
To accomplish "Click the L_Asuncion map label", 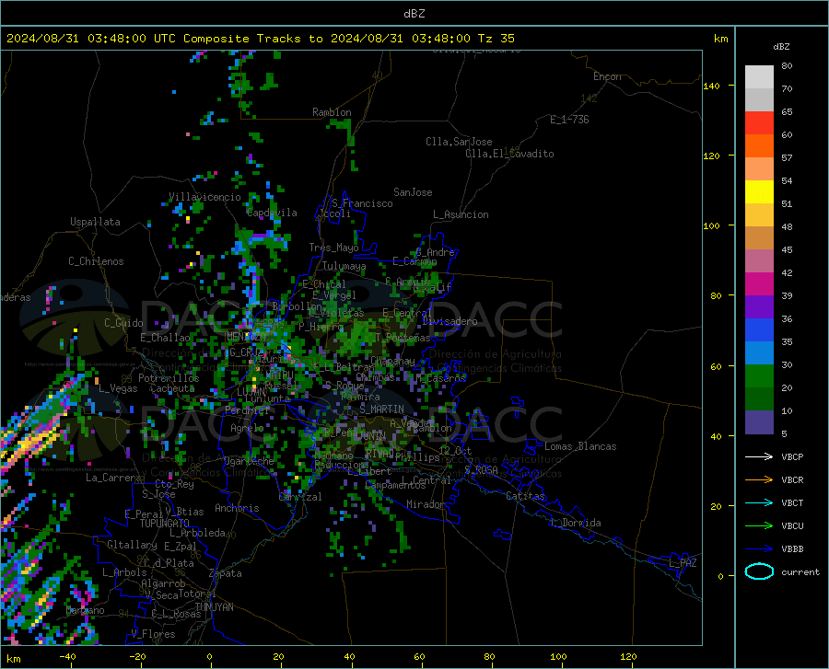I will point(461,214).
